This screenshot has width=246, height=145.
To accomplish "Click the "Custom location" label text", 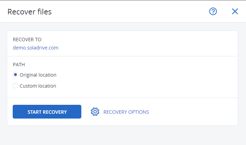I will (38, 86).
